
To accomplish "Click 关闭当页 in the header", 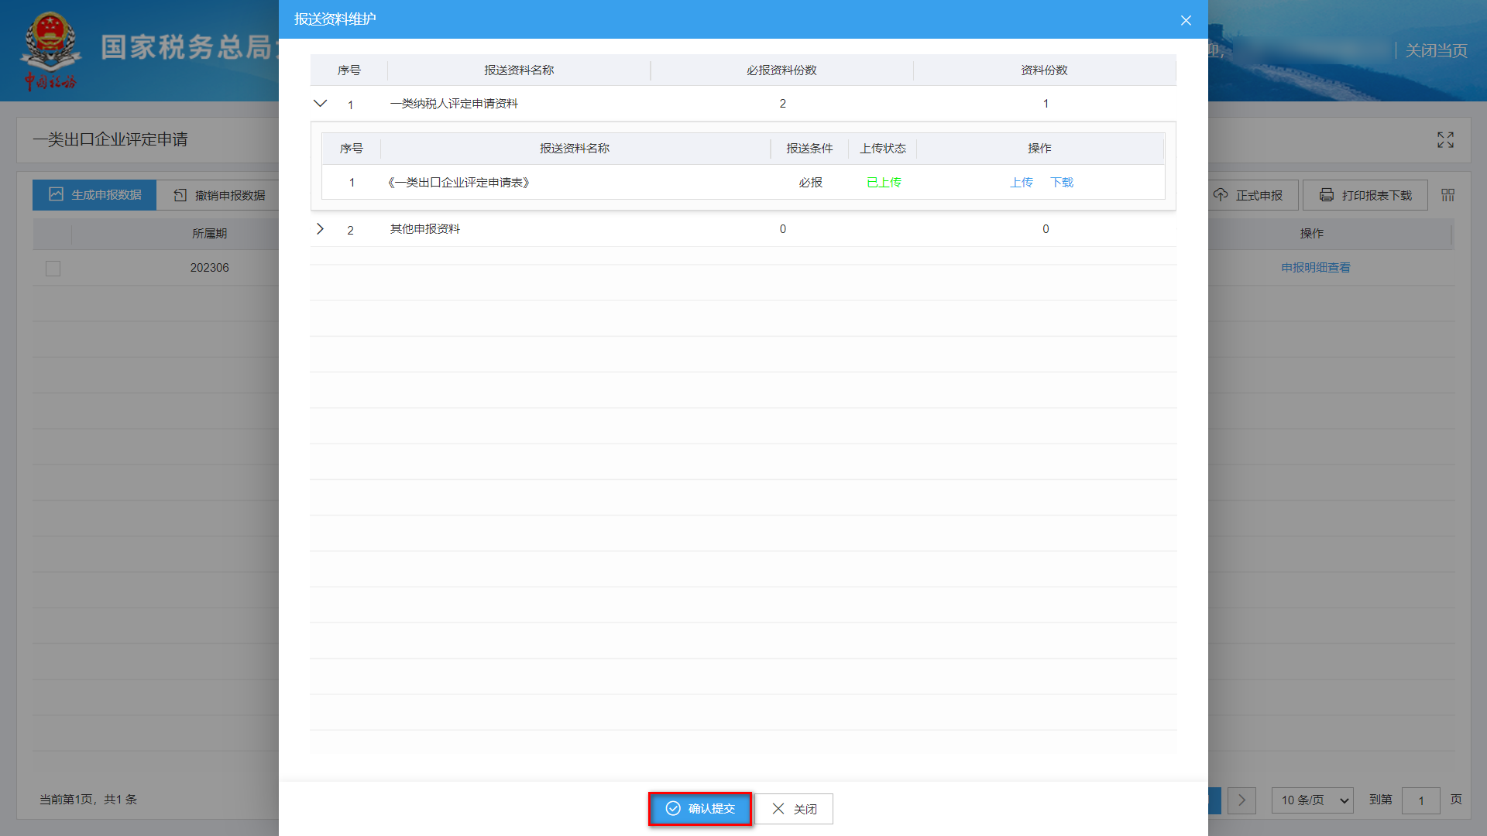I will pyautogui.click(x=1436, y=51).
